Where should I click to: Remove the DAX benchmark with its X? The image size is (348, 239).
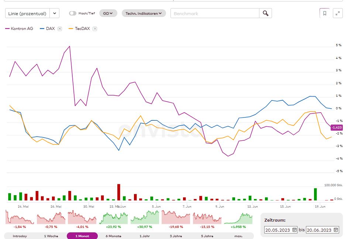click(60, 28)
